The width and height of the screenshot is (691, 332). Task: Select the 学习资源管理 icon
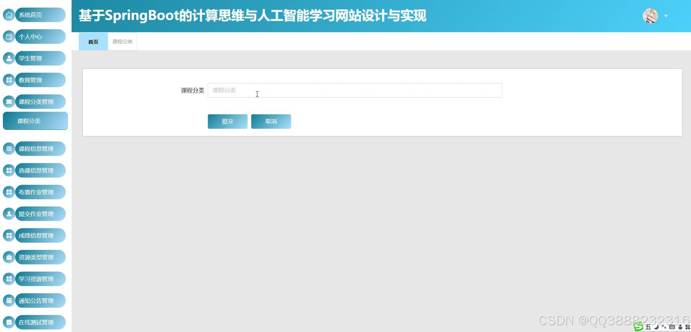point(9,279)
